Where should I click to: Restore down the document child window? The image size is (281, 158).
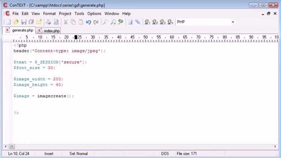coord(268,13)
